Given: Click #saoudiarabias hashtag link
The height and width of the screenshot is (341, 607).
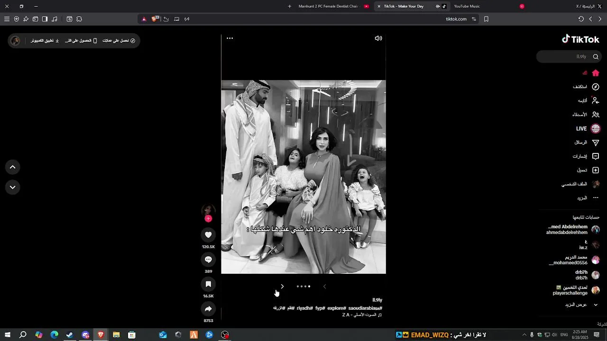Looking at the screenshot, I should coord(365,308).
